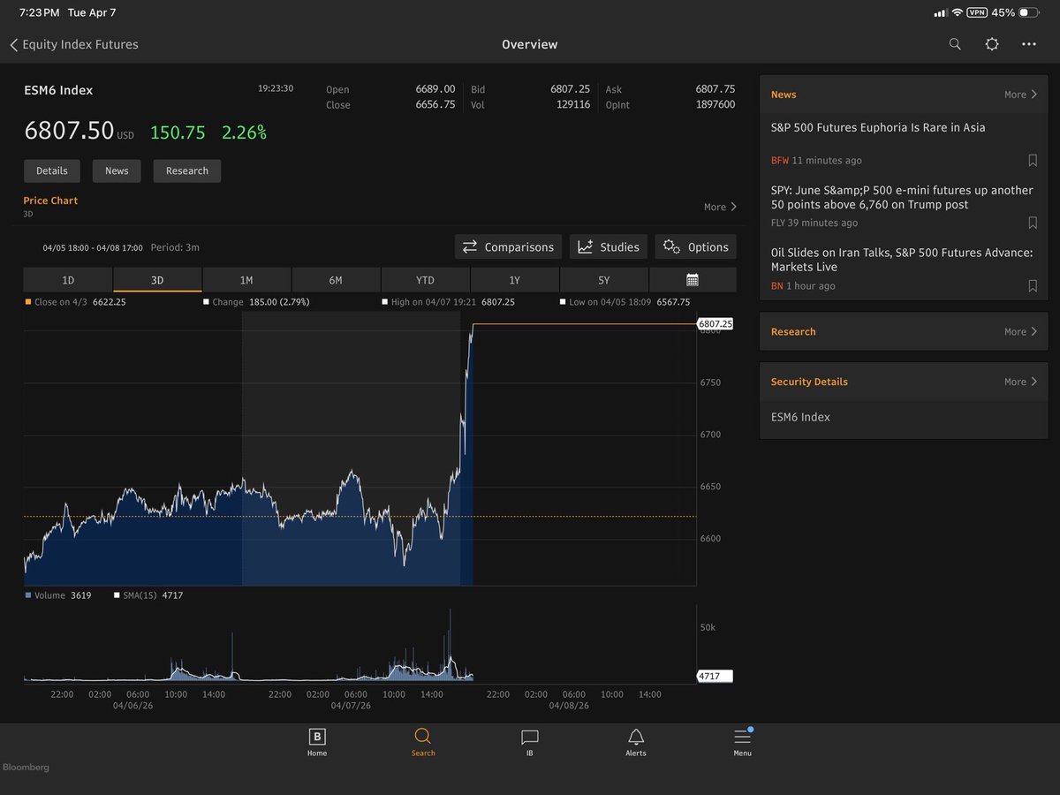Image resolution: width=1060 pixels, height=795 pixels.
Task: Toggle Close on 4/3 legend swatch
Action: tap(27, 302)
